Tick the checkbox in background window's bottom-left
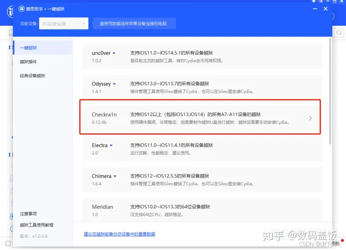 pos(8,244)
